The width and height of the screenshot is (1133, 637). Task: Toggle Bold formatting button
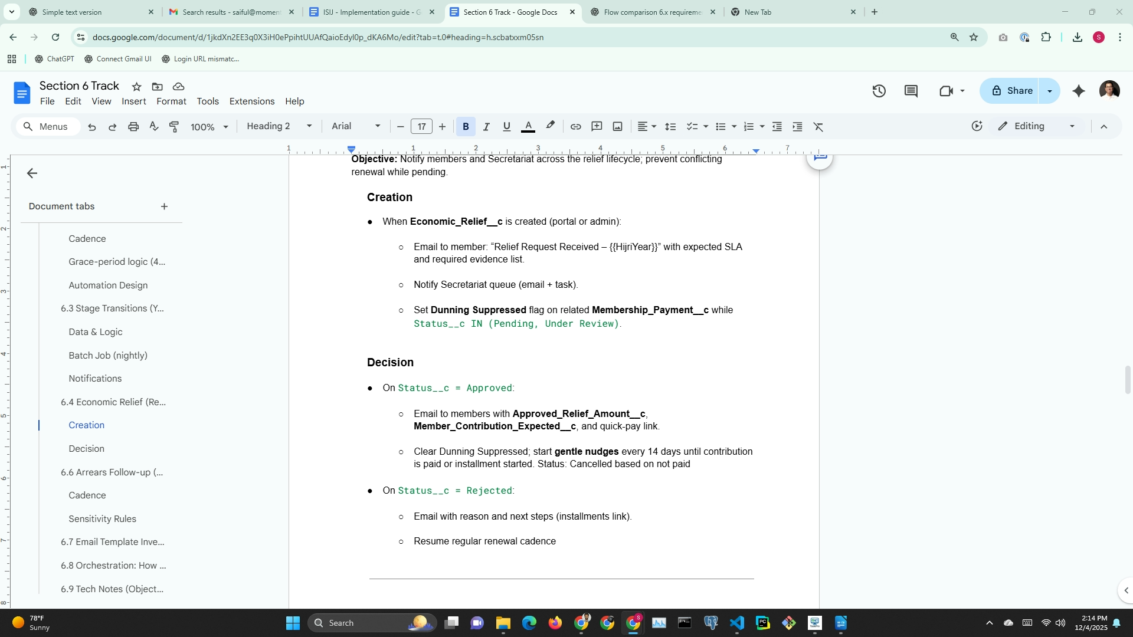click(466, 127)
